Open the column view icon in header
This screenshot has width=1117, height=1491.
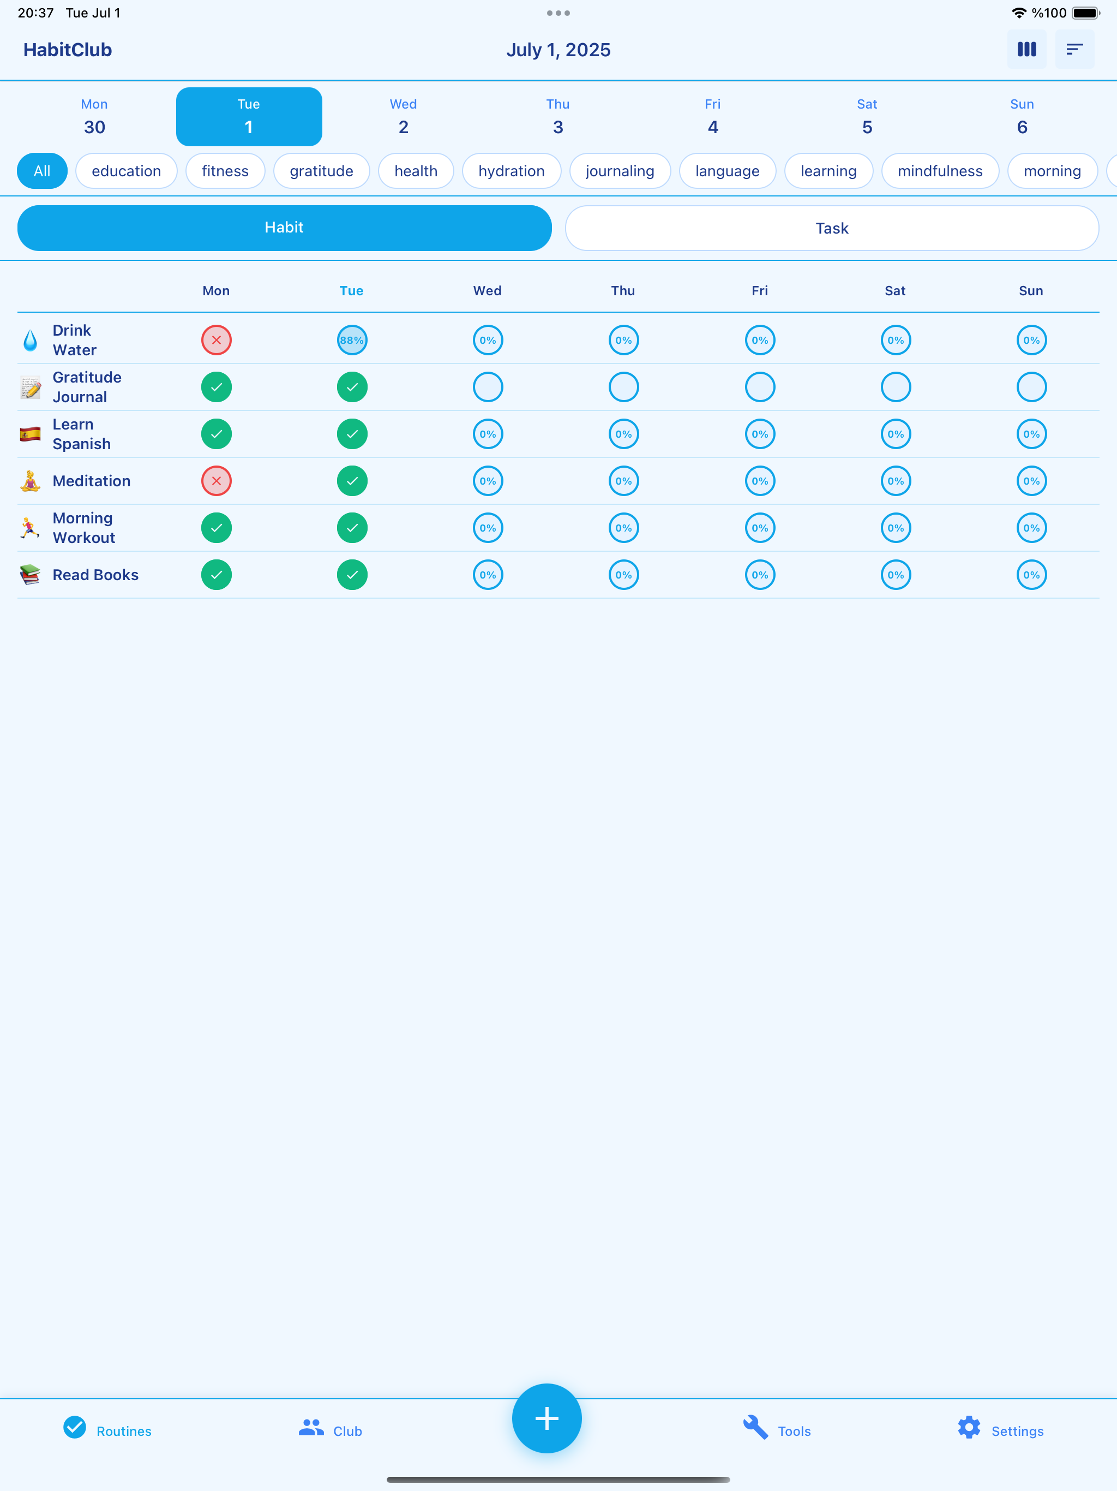click(x=1026, y=49)
